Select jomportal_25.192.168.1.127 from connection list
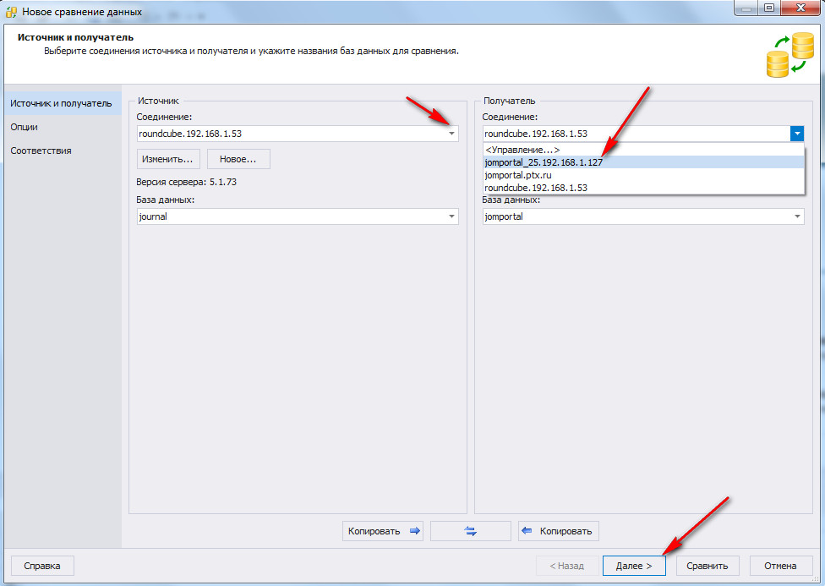Screen dimensions: 825x586 click(x=543, y=162)
